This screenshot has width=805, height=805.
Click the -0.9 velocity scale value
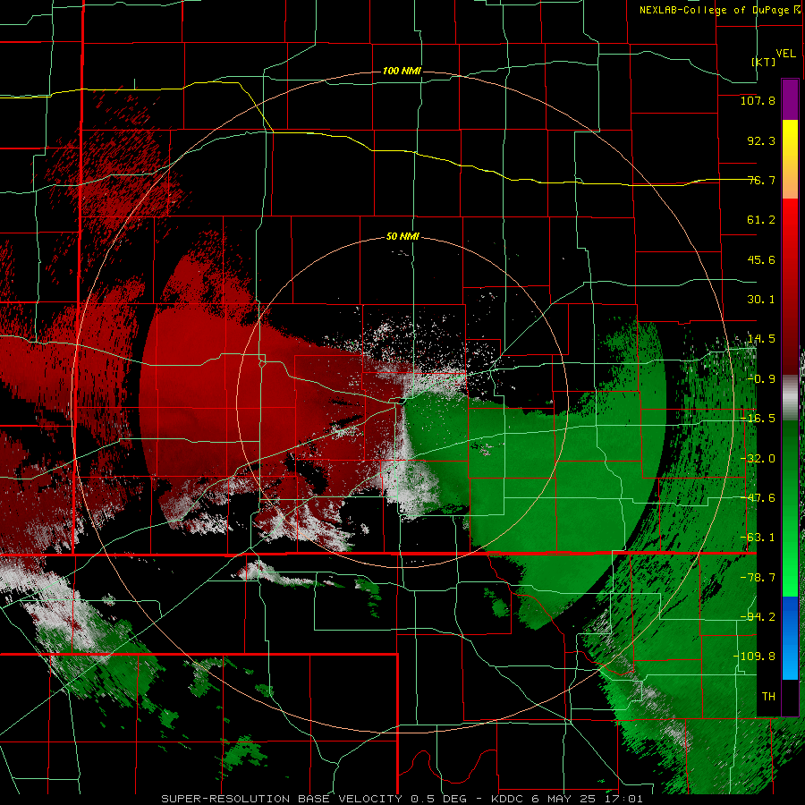click(x=761, y=379)
